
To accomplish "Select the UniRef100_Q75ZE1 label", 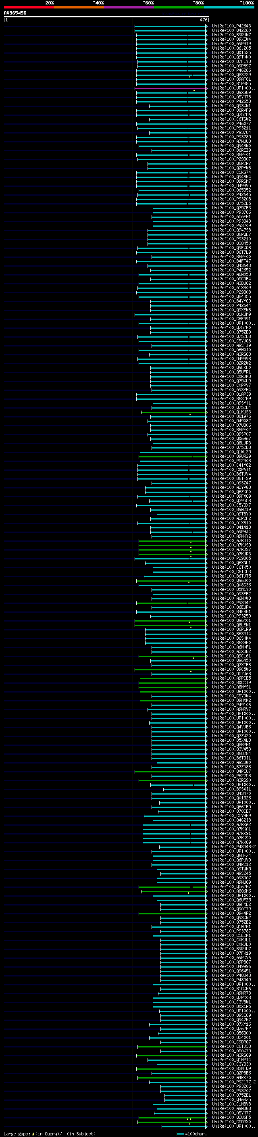I will tap(231, 1095).
